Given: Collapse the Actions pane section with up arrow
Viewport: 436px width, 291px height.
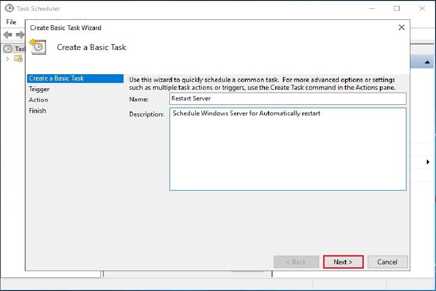Looking at the screenshot, I should pyautogui.click(x=427, y=62).
